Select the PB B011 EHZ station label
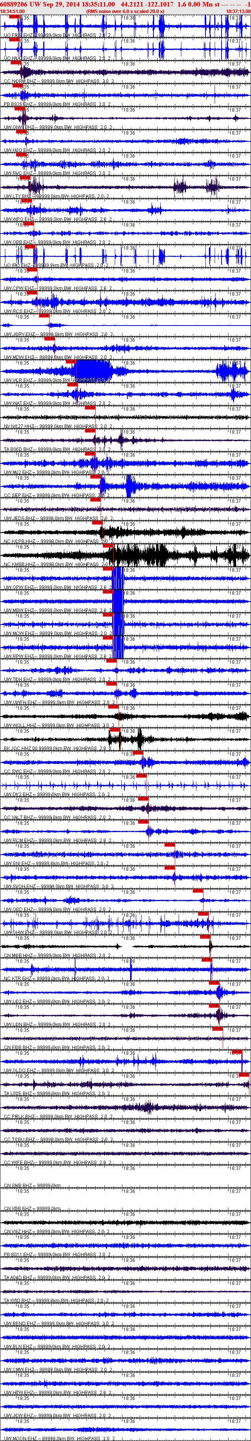Viewport: 251px width, 1441px height. coord(57,1255)
